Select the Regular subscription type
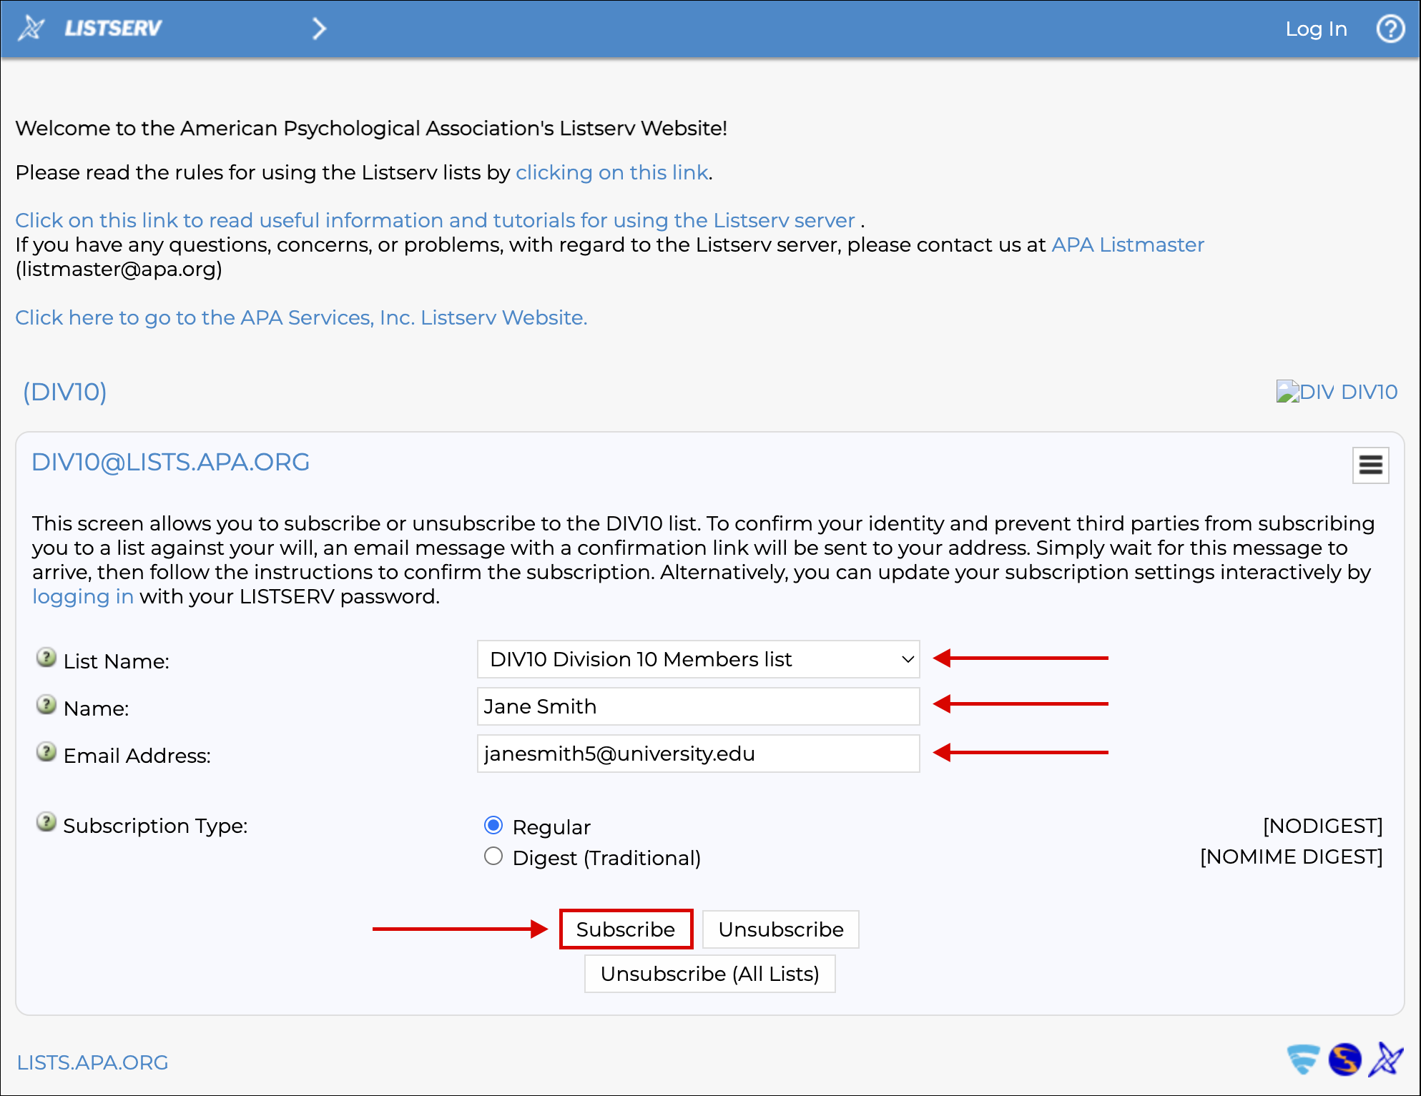The image size is (1421, 1096). (x=493, y=826)
